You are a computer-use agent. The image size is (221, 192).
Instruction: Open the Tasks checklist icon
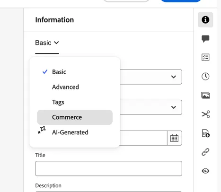205,57
